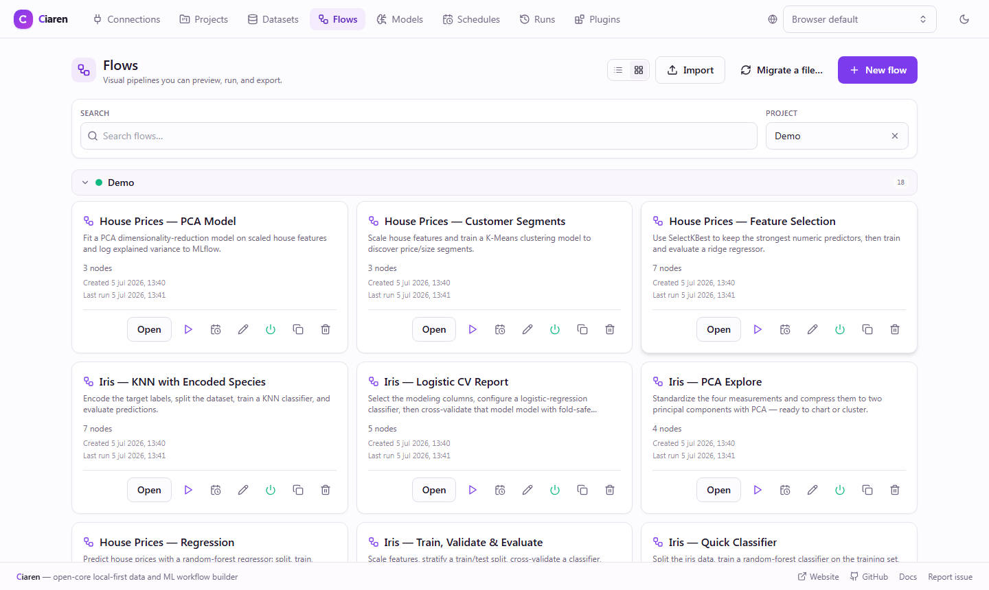Delete the House Prices — PCA Model flow

click(x=326, y=329)
